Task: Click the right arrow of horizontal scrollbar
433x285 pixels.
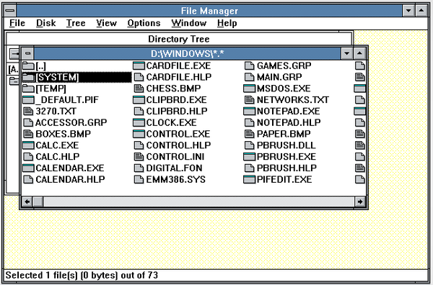Action: coord(360,202)
